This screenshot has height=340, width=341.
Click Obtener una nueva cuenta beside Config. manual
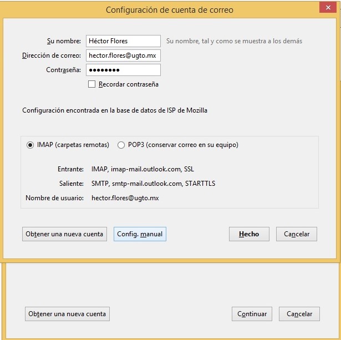(x=64, y=234)
